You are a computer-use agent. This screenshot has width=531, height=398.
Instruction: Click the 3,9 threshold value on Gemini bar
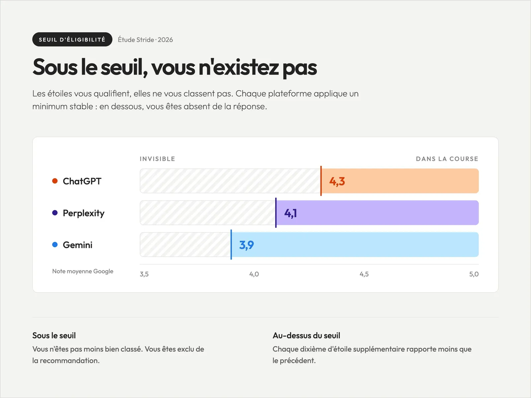click(x=247, y=245)
